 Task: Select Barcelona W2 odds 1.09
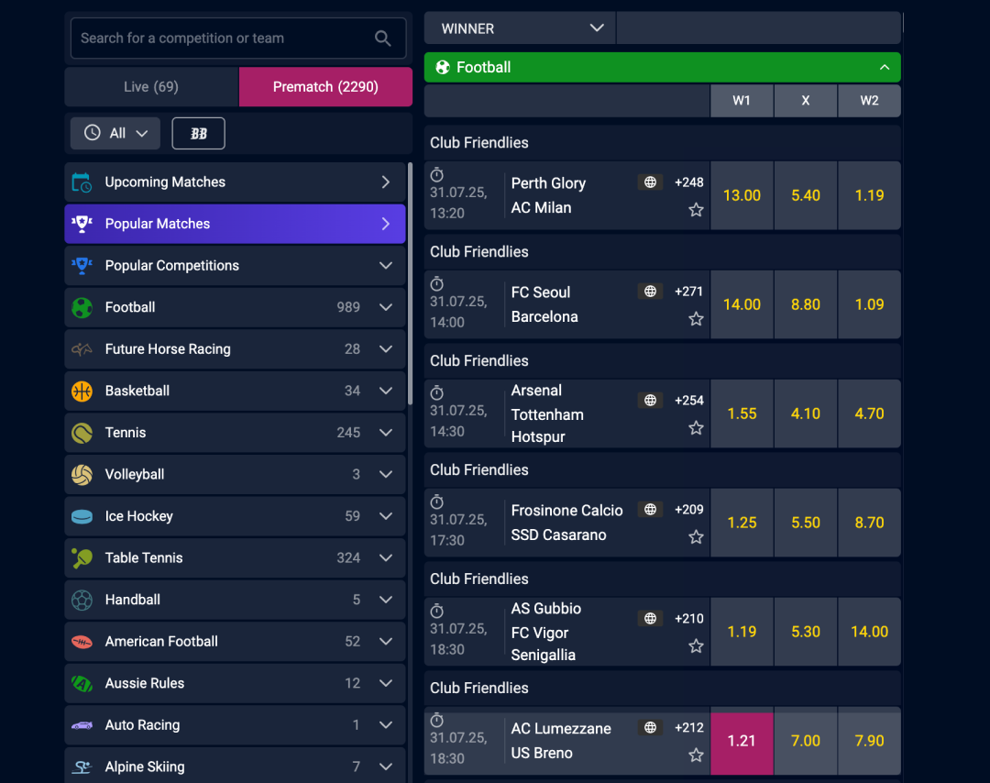click(869, 305)
